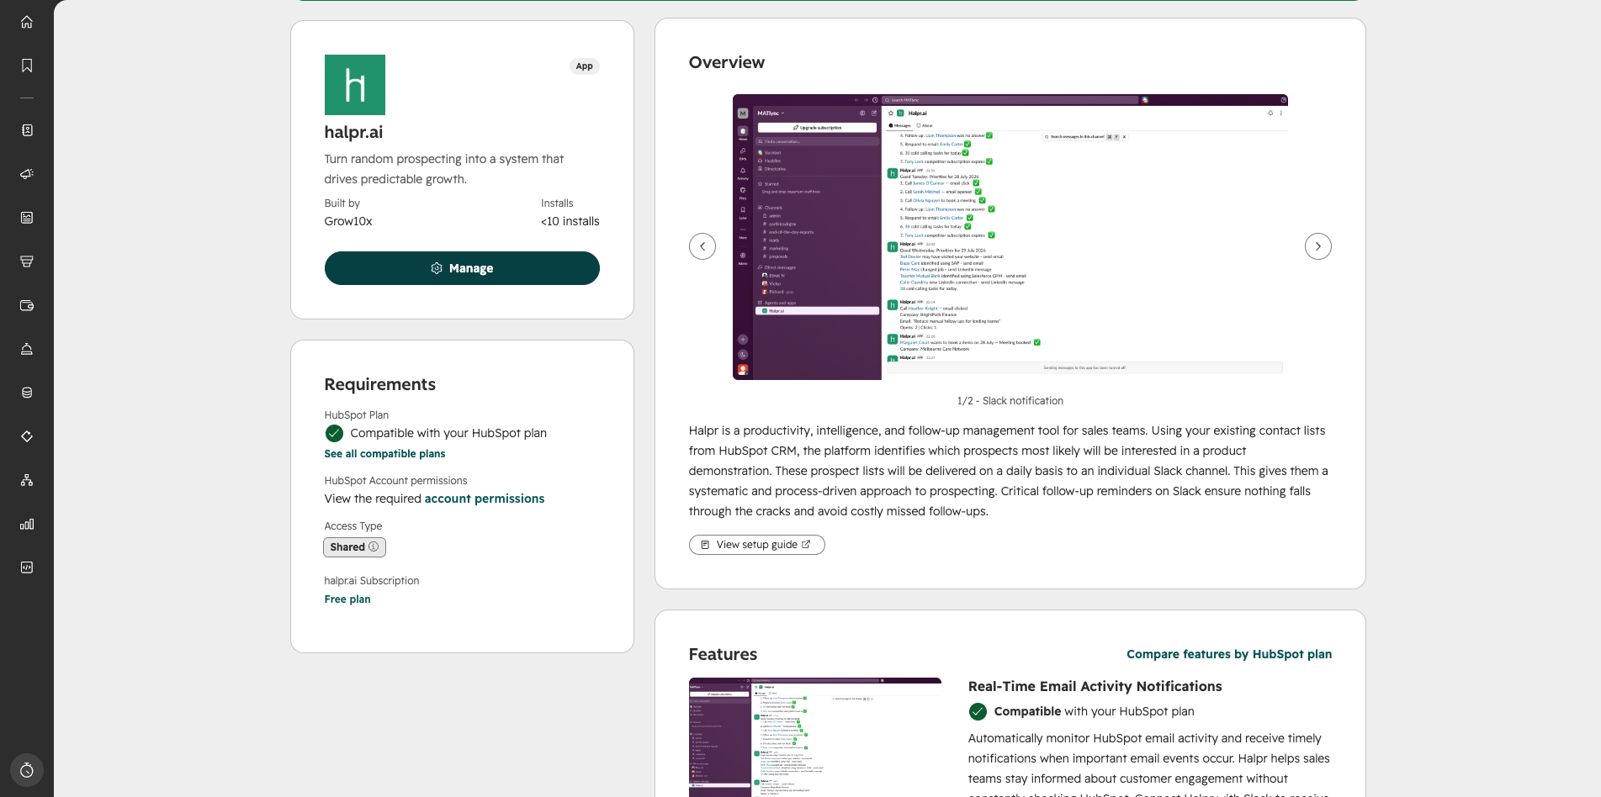This screenshot has height=797, width=1601.
Task: Open See all compatible plans
Action: pyautogui.click(x=384, y=454)
